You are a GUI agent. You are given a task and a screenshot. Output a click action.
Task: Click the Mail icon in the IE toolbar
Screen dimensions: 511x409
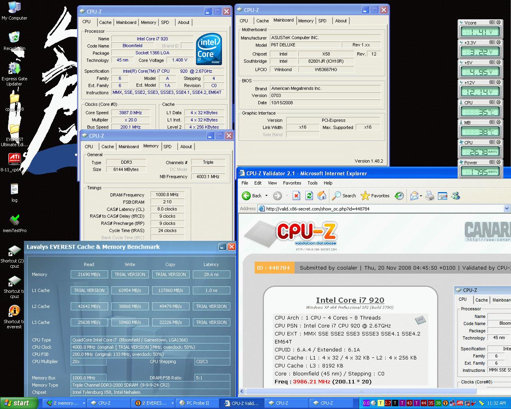(414, 196)
